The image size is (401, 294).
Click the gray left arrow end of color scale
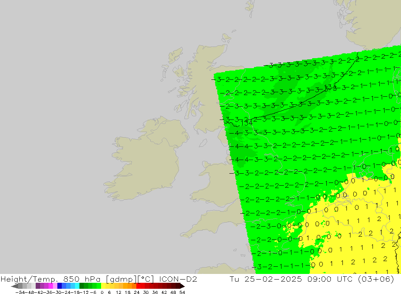[x=14, y=286]
